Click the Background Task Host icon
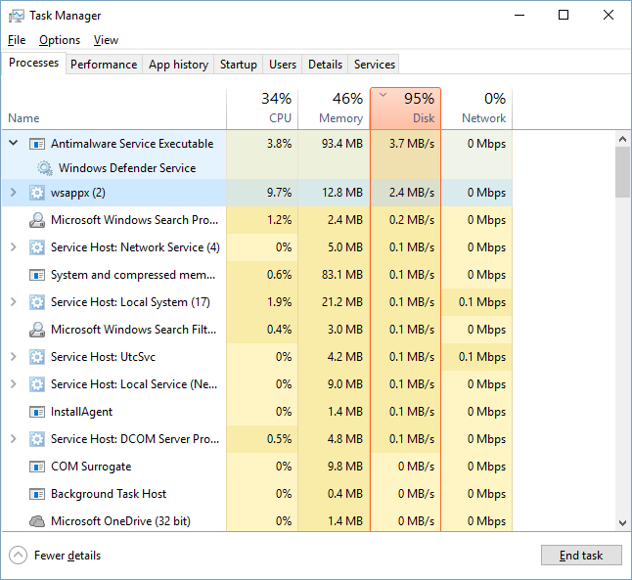The image size is (632, 580). 37,494
